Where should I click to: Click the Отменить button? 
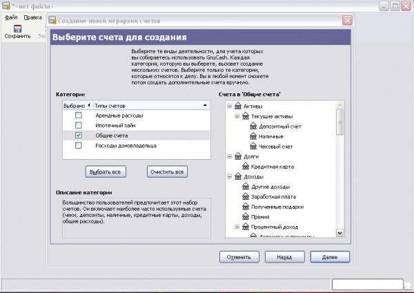(239, 257)
